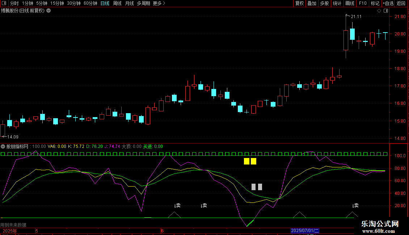Open the 复权 adjustment menu
The height and width of the screenshot is (235, 409).
tap(299, 3)
